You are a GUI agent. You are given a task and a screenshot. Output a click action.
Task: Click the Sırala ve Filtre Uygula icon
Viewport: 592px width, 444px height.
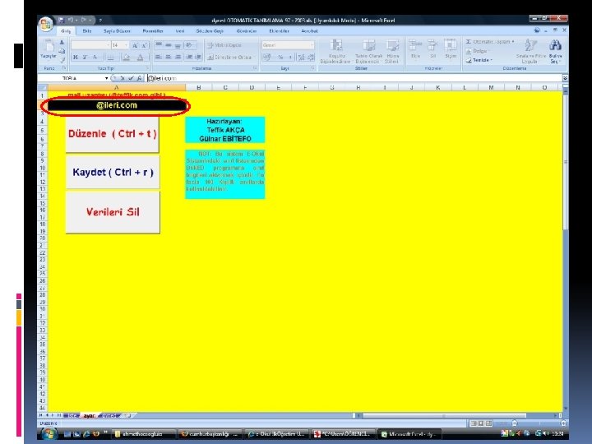pyautogui.click(x=530, y=46)
